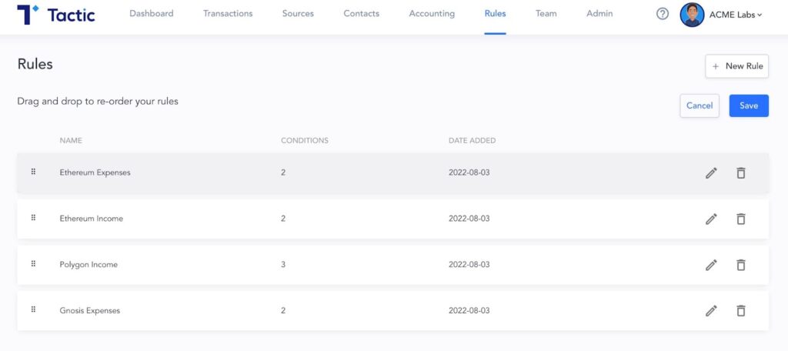Image resolution: width=788 pixels, height=351 pixels.
Task: Delete the Ethereum Expenses rule
Action: pos(740,173)
